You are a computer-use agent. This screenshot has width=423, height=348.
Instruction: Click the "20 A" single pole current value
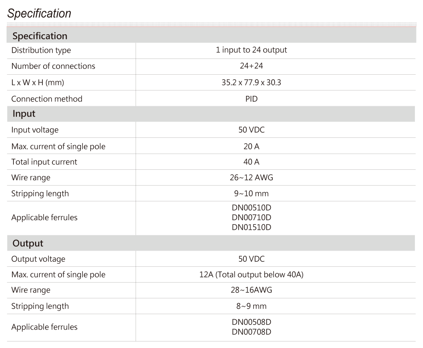[x=251, y=146]
